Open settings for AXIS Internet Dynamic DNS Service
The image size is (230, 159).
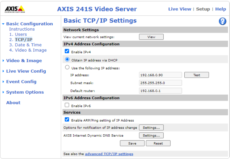(x=151, y=135)
